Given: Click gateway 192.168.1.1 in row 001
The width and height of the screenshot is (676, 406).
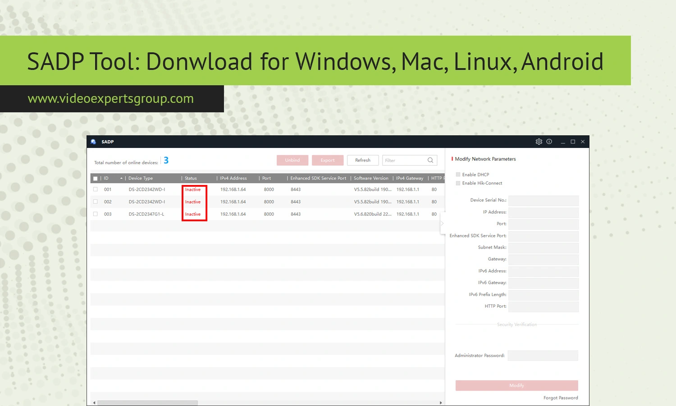Looking at the screenshot, I should tap(408, 189).
